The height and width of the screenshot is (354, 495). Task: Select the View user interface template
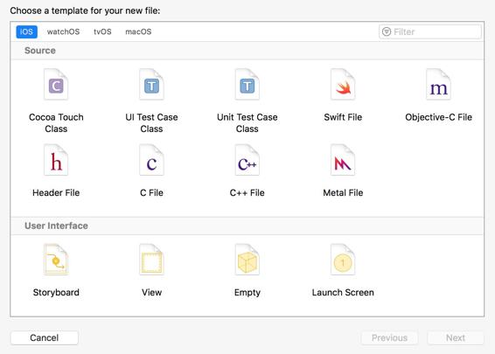(151, 260)
